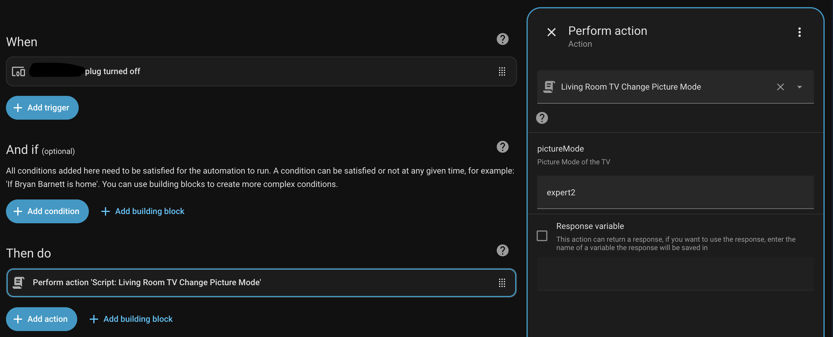This screenshot has width=833, height=337.
Task: Click drag handle on Perform action row
Action: pos(501,283)
